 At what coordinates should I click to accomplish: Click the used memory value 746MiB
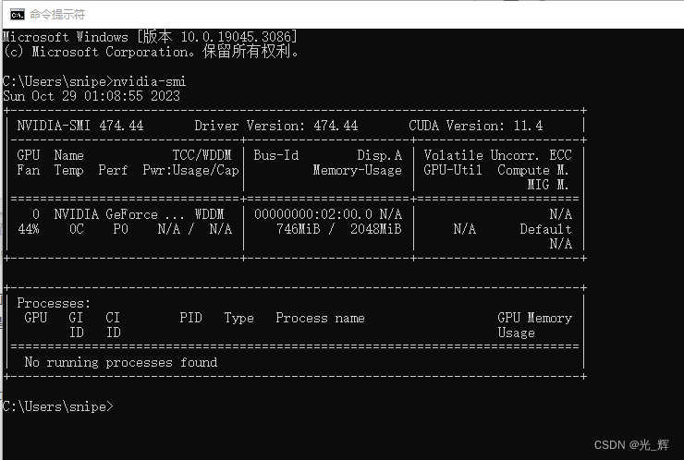click(x=299, y=229)
